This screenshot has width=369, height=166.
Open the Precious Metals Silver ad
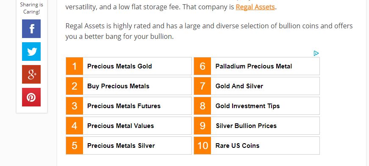129,146
